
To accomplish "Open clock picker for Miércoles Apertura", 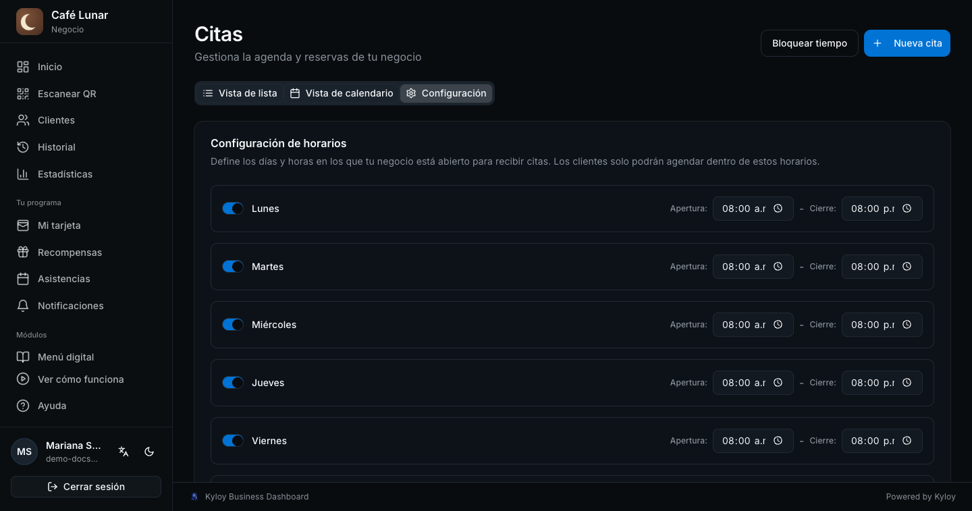I will [x=778, y=325].
